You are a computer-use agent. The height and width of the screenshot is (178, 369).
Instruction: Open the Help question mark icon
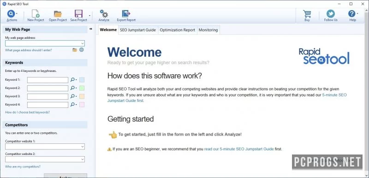351,14
